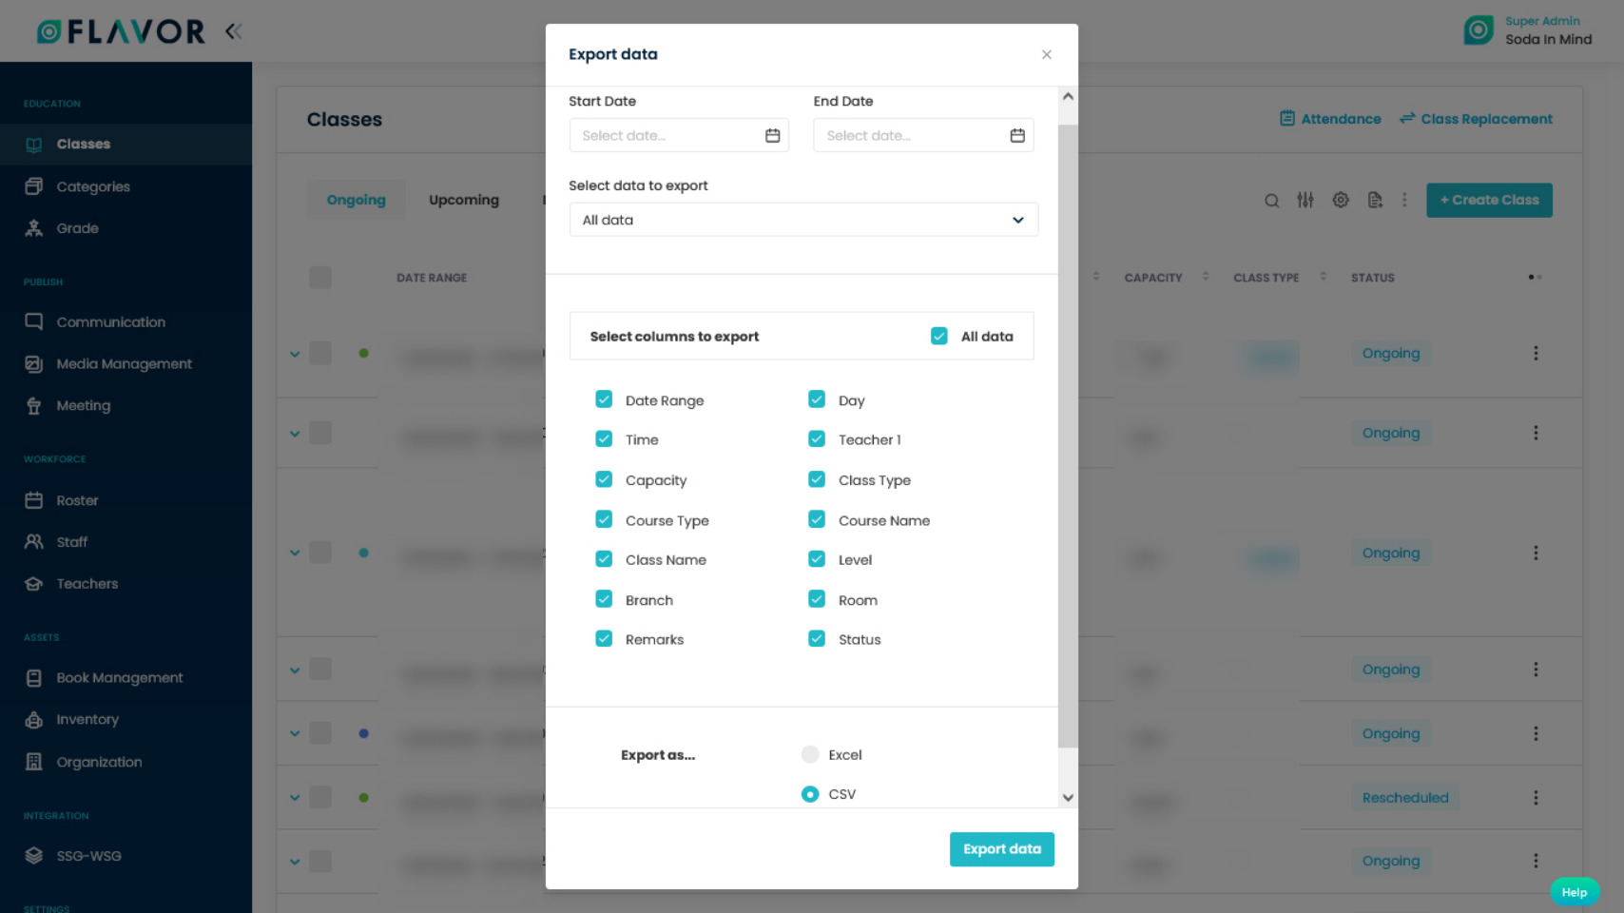
Task: Open the Select data to export dropdown
Action: (x=803, y=220)
